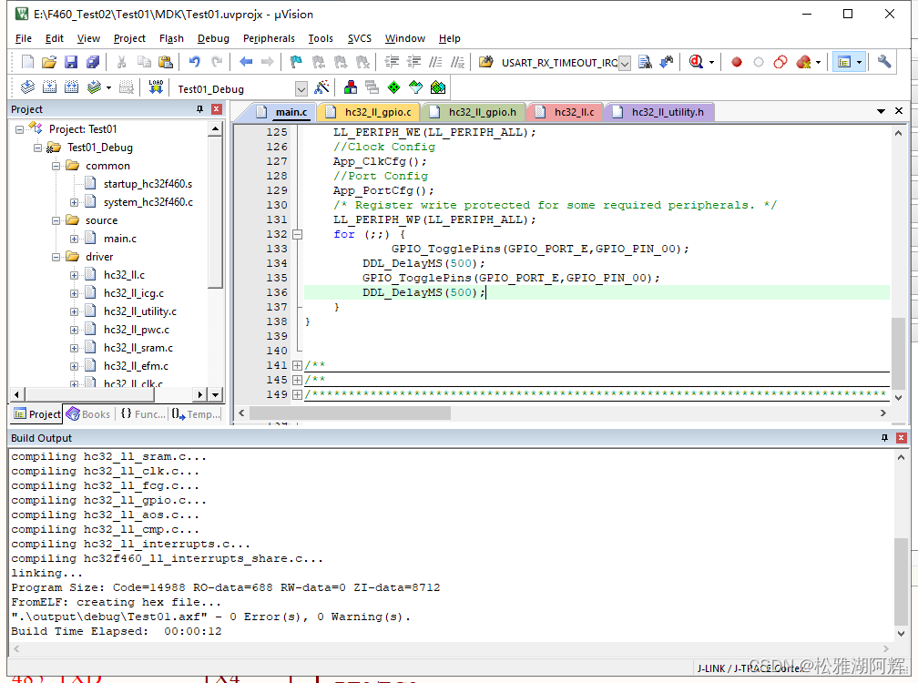Show the Books panel tab
This screenshot has width=918, height=683.
[x=89, y=413]
